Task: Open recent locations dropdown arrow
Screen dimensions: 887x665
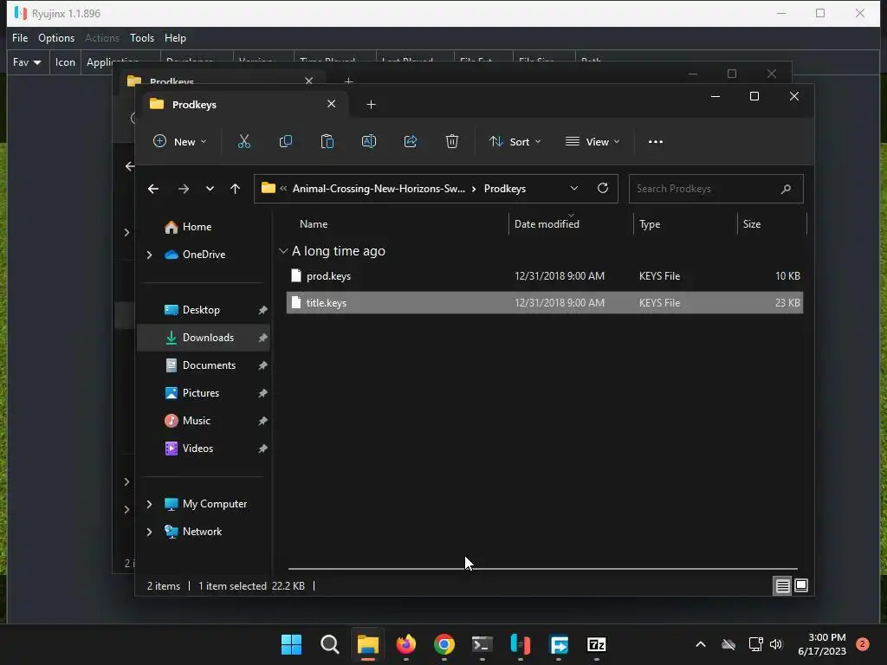Action: coord(210,189)
